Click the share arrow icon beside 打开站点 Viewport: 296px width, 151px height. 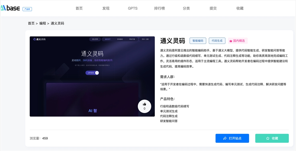[225, 138]
